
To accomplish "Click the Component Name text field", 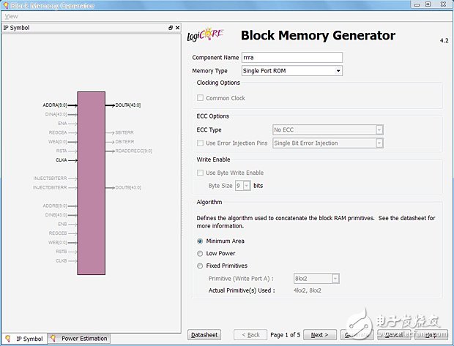I will point(292,58).
